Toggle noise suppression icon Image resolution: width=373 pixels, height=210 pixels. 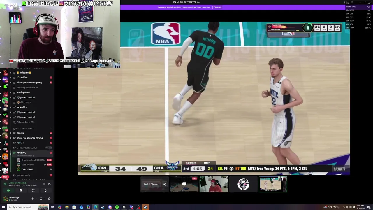(44, 184)
